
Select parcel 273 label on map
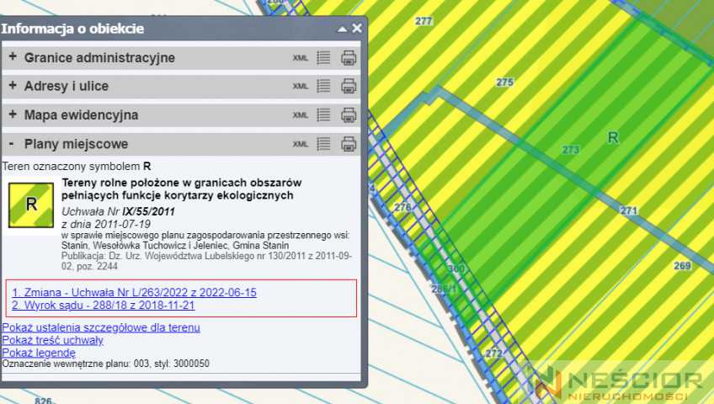[571, 150]
